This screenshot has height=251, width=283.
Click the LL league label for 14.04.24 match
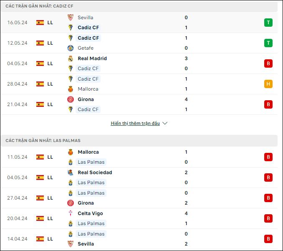50,239
